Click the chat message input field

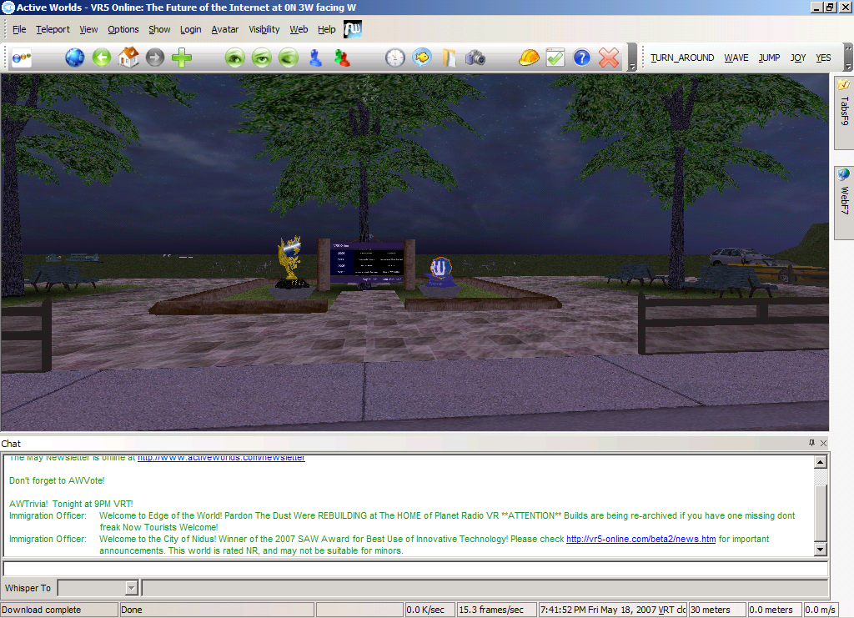(x=415, y=569)
